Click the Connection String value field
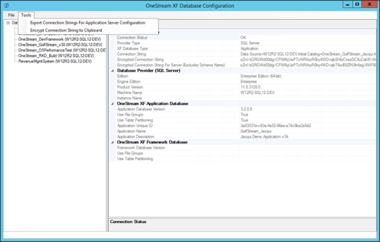Image resolution: width=380 pixels, height=242 pixels. click(x=308, y=54)
